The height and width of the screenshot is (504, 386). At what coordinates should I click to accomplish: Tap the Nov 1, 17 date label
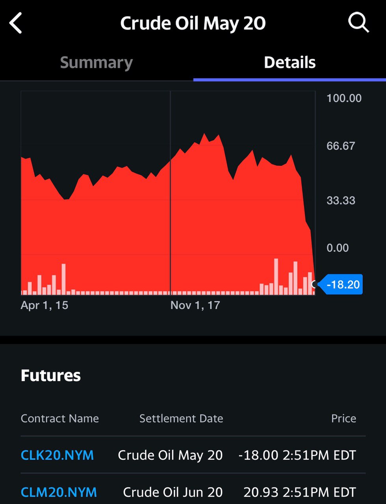click(195, 305)
